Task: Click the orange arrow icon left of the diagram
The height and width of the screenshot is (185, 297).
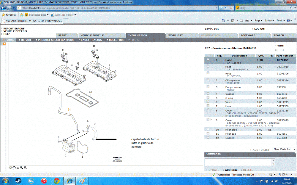Action: (4, 44)
